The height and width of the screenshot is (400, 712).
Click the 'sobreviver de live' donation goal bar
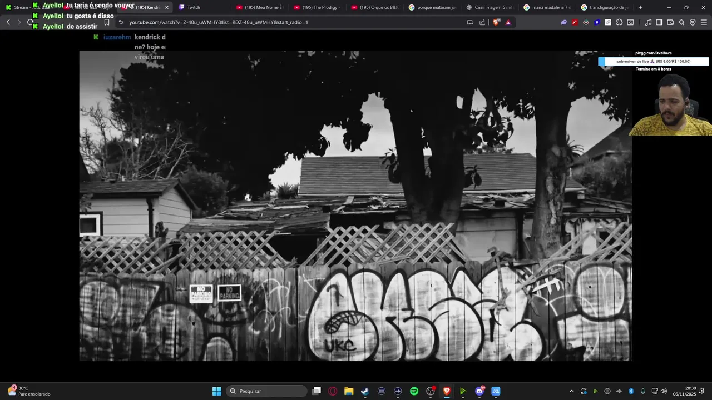(654, 62)
